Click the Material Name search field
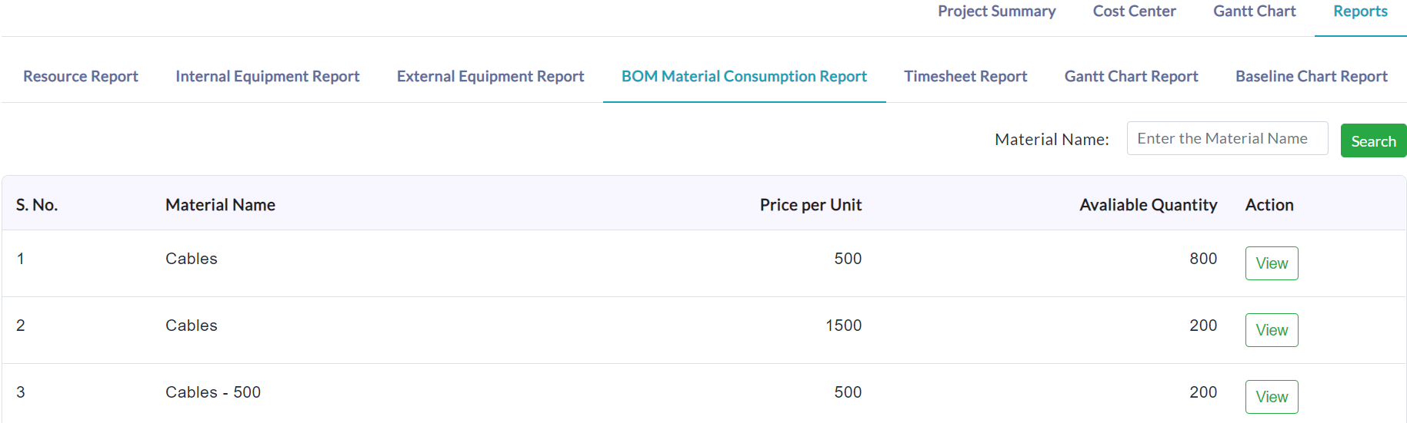Image resolution: width=1407 pixels, height=423 pixels. pos(1227,138)
